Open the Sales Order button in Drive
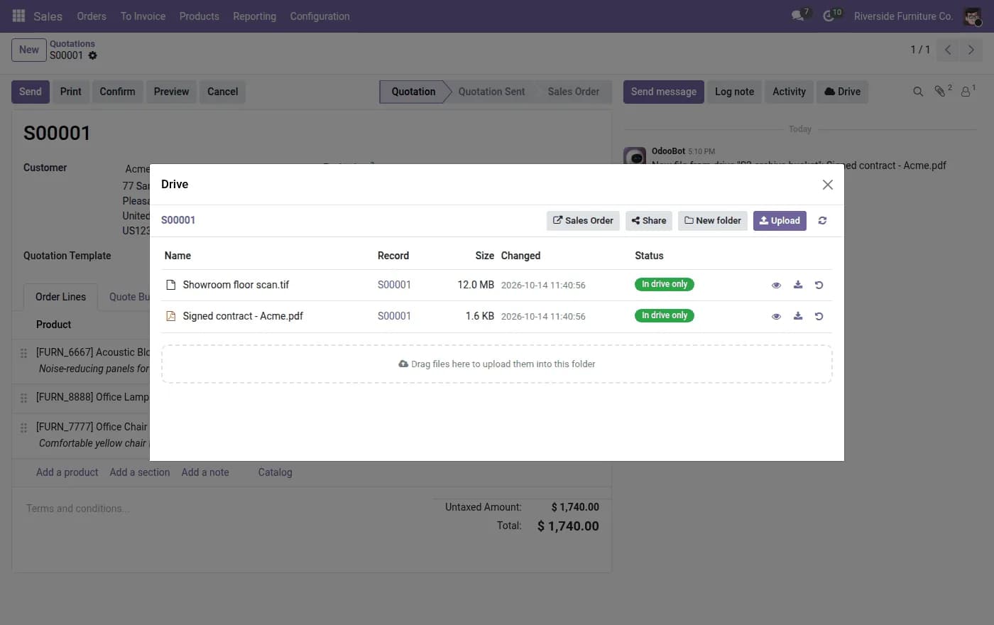 tap(583, 221)
